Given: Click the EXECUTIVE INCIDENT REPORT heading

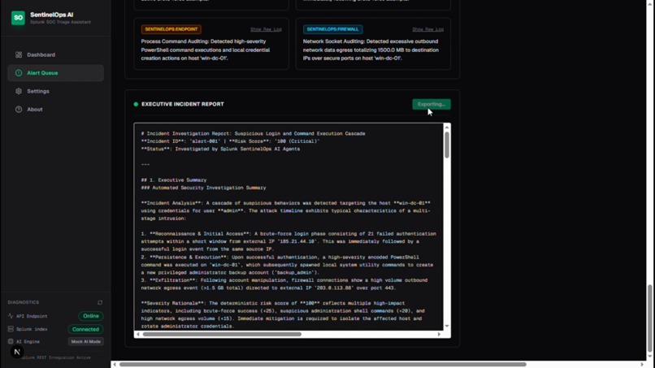Looking at the screenshot, I should (183, 104).
